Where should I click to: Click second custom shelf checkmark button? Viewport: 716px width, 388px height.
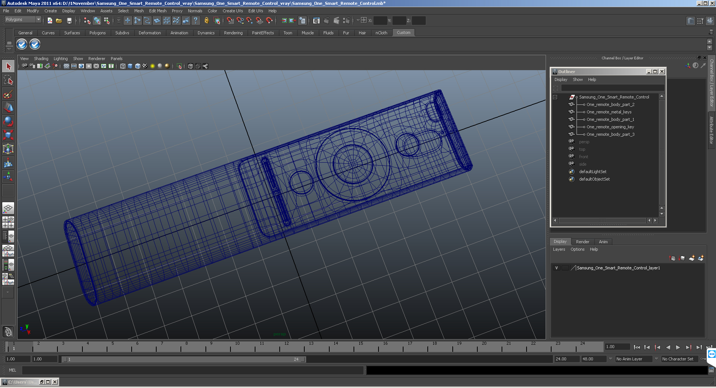coord(35,44)
